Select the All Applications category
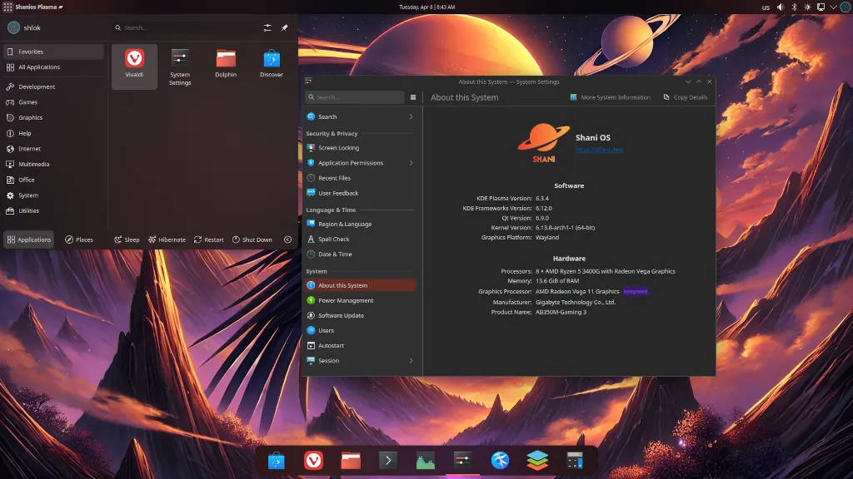This screenshot has width=853, height=479. tap(39, 67)
